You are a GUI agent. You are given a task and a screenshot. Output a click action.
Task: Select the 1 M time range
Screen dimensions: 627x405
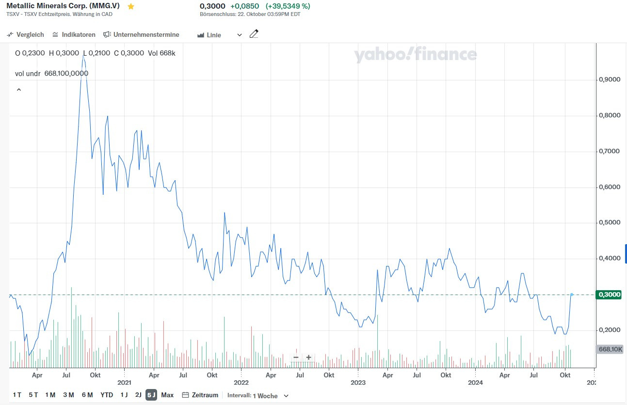pyautogui.click(x=50, y=395)
